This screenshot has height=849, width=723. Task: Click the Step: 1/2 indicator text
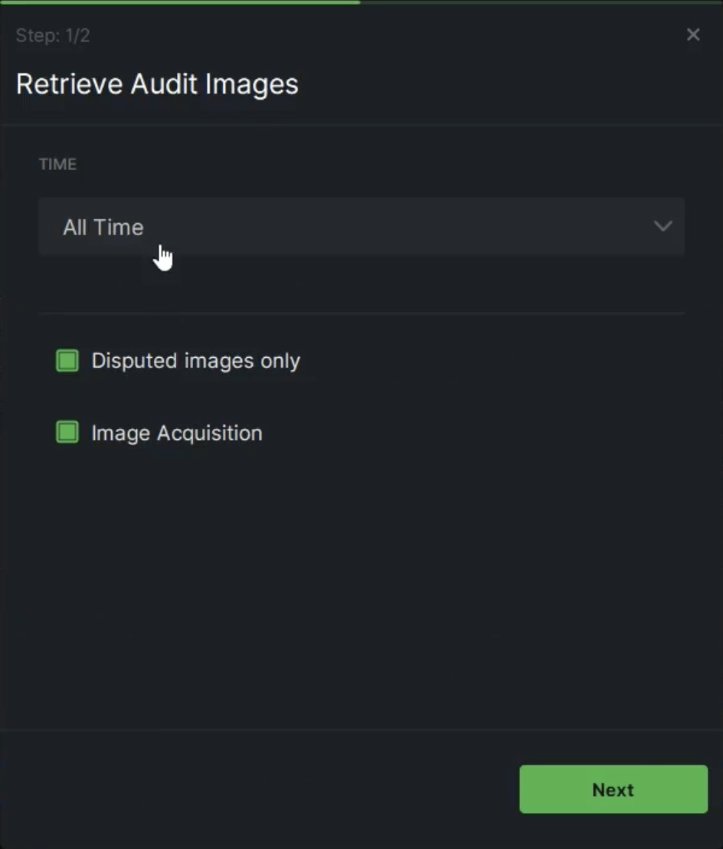[53, 36]
